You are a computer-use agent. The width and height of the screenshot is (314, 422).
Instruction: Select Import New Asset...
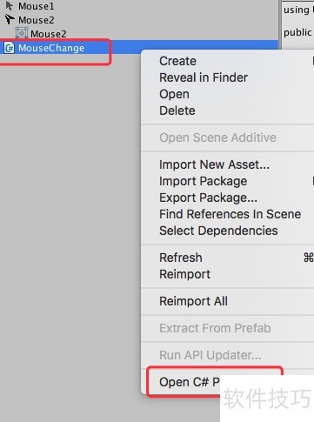(214, 164)
